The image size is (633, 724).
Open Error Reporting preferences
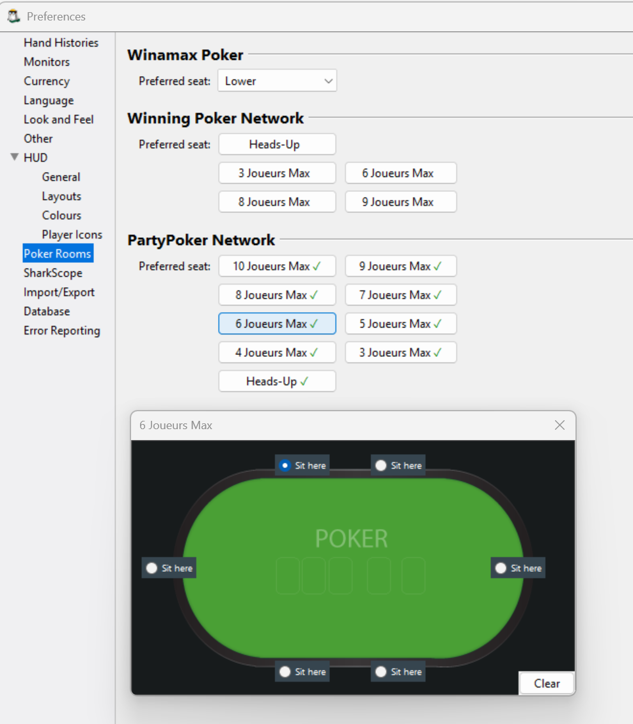click(x=62, y=331)
